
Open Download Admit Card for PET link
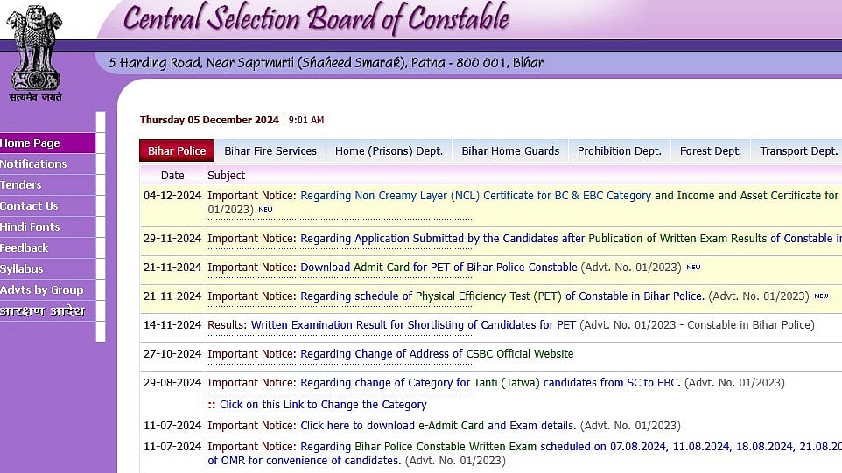[439, 268]
